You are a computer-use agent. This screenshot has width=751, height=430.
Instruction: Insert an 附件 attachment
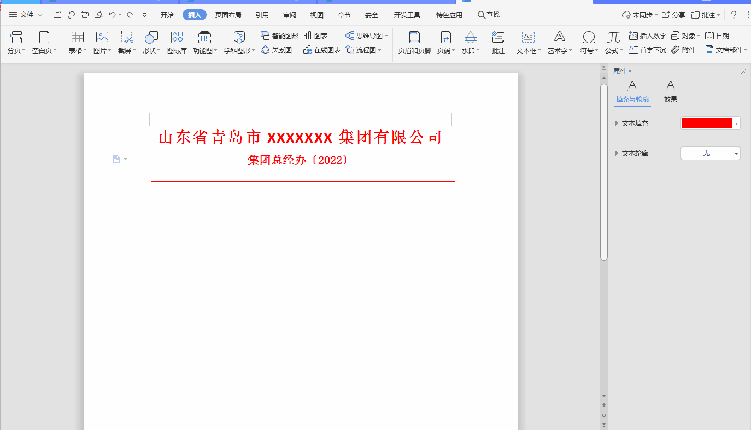pyautogui.click(x=683, y=50)
